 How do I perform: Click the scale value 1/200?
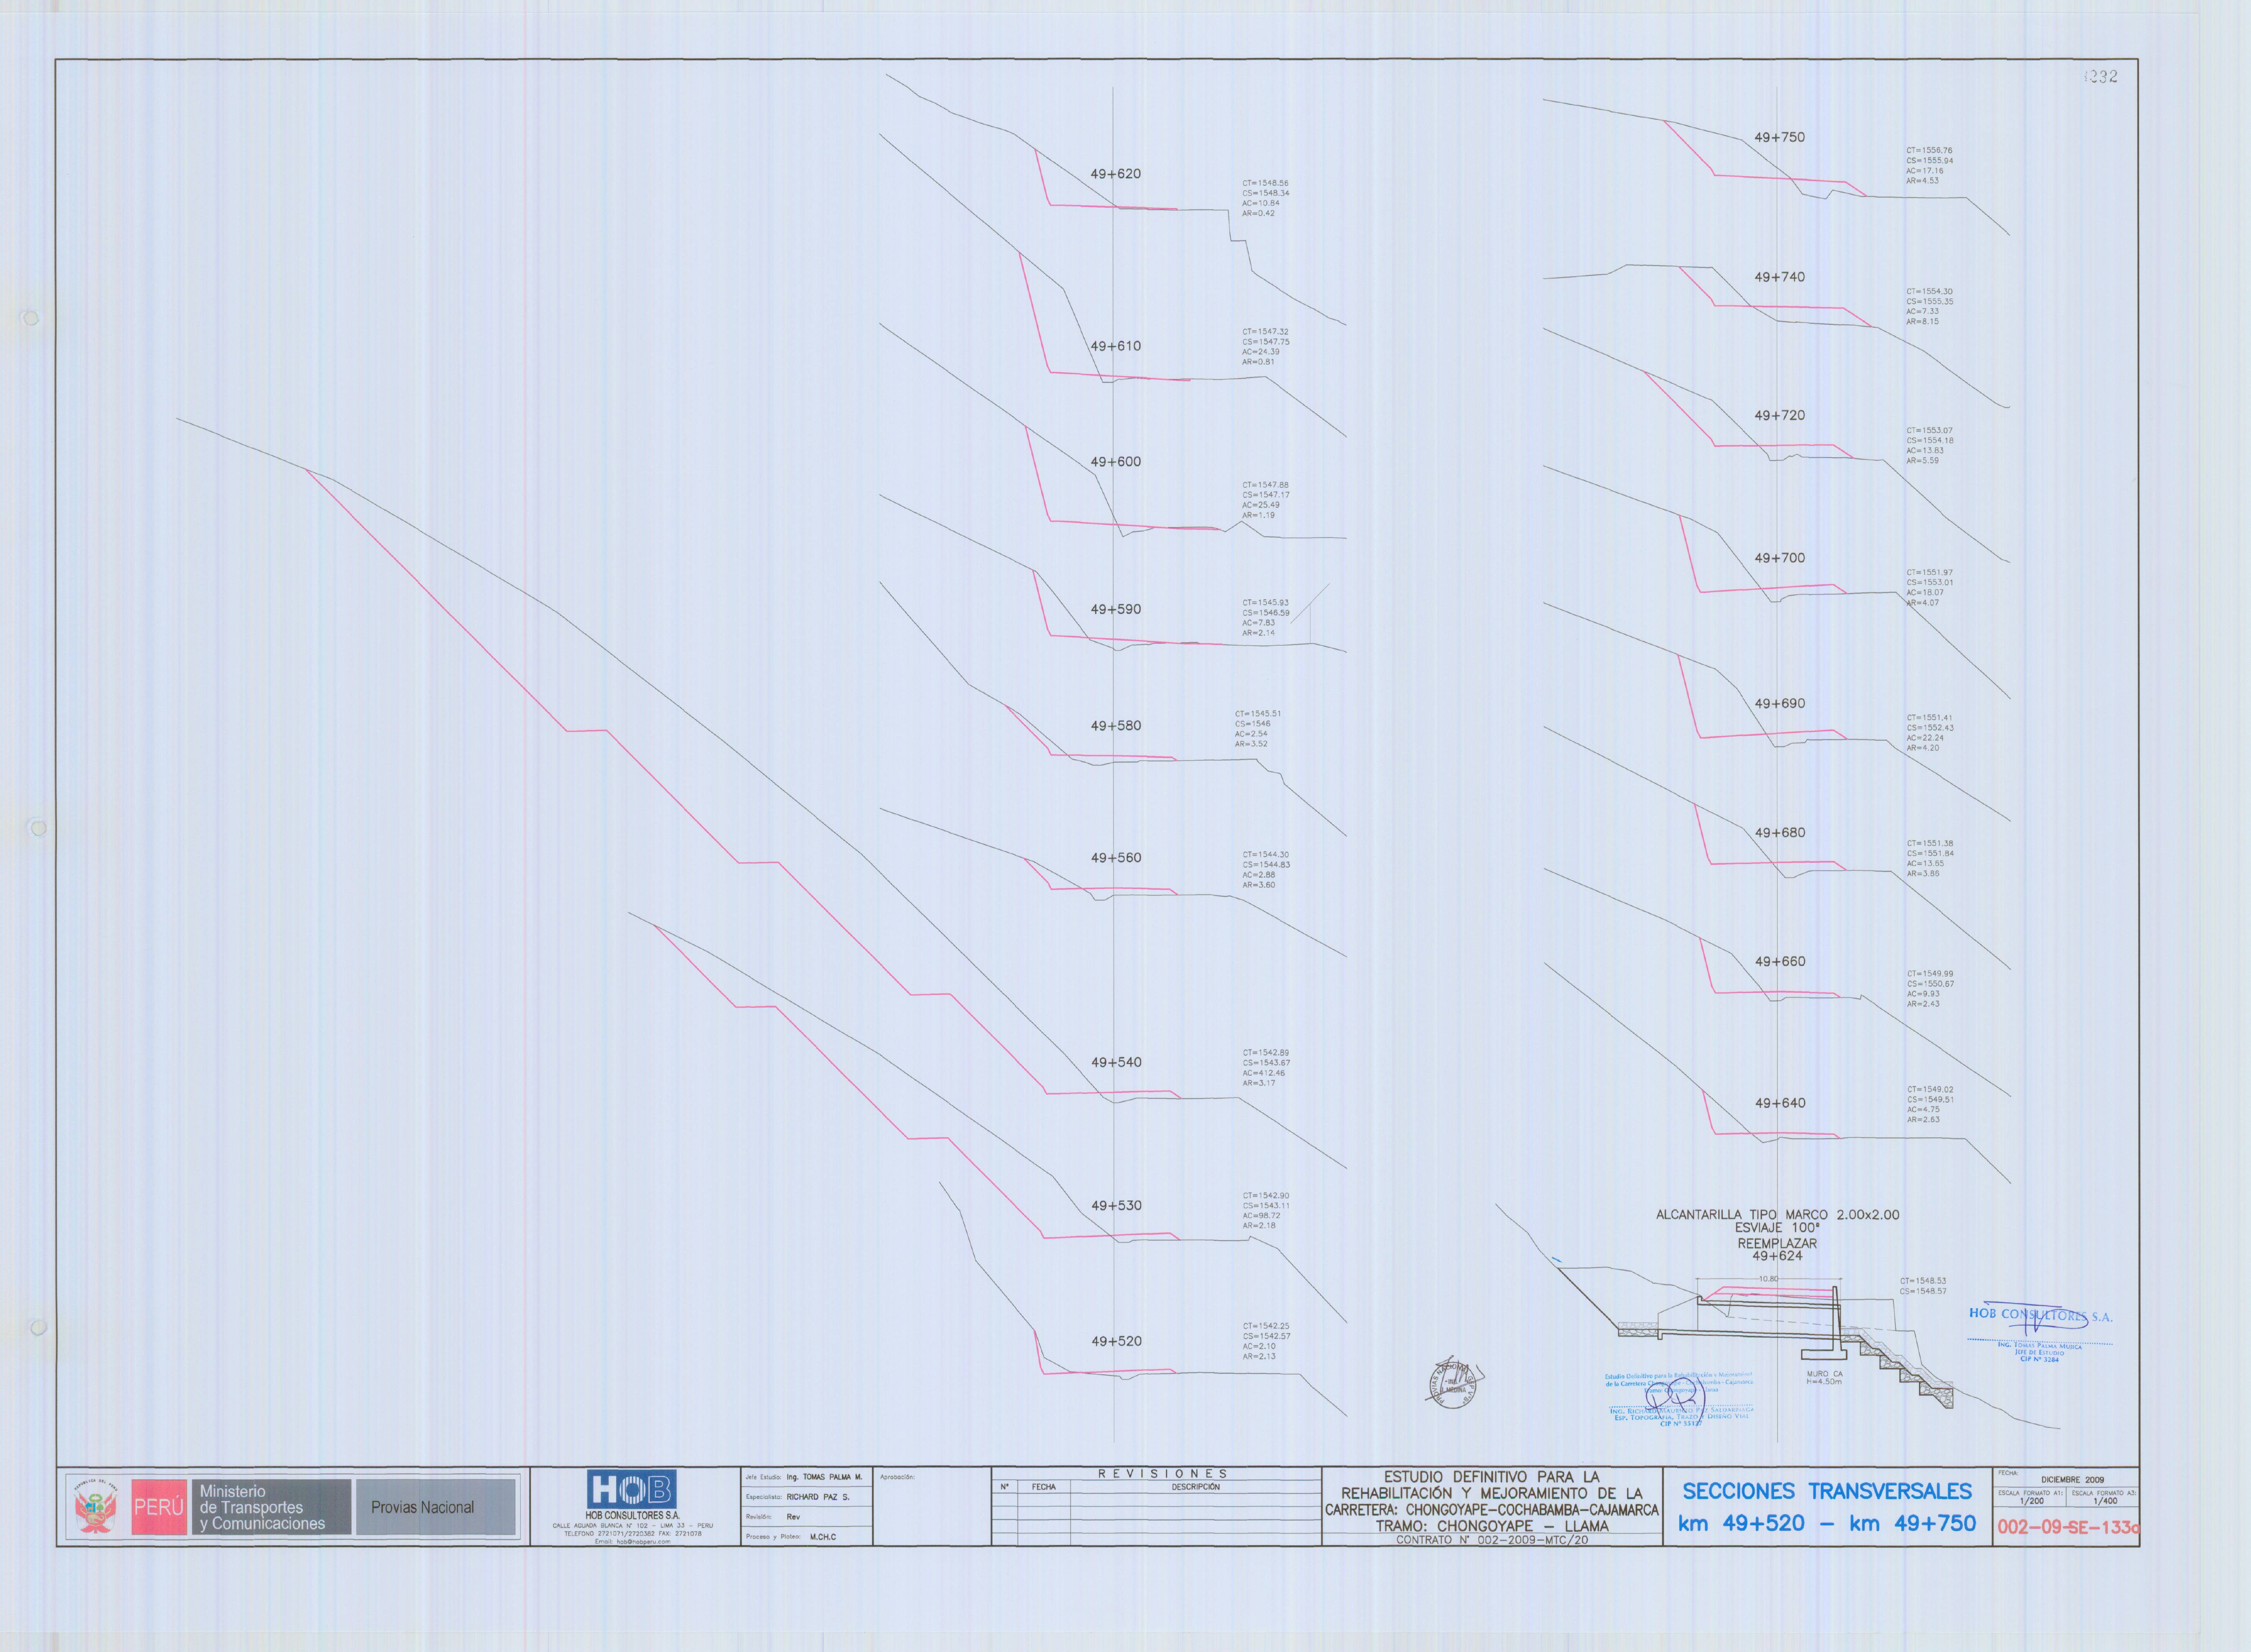click(x=2031, y=1501)
